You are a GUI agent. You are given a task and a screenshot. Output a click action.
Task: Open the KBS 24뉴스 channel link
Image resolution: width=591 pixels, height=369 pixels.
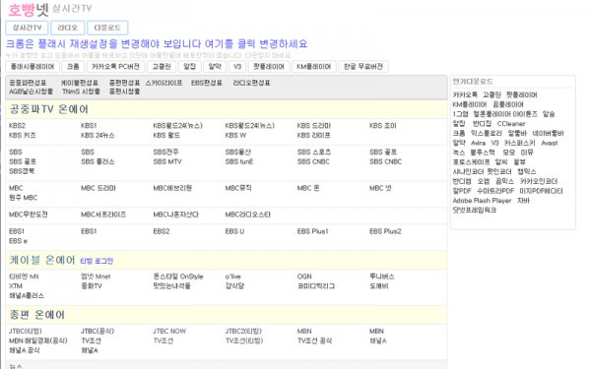pos(98,135)
